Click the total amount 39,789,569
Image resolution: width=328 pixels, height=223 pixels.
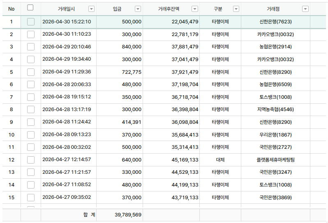tap(128, 215)
